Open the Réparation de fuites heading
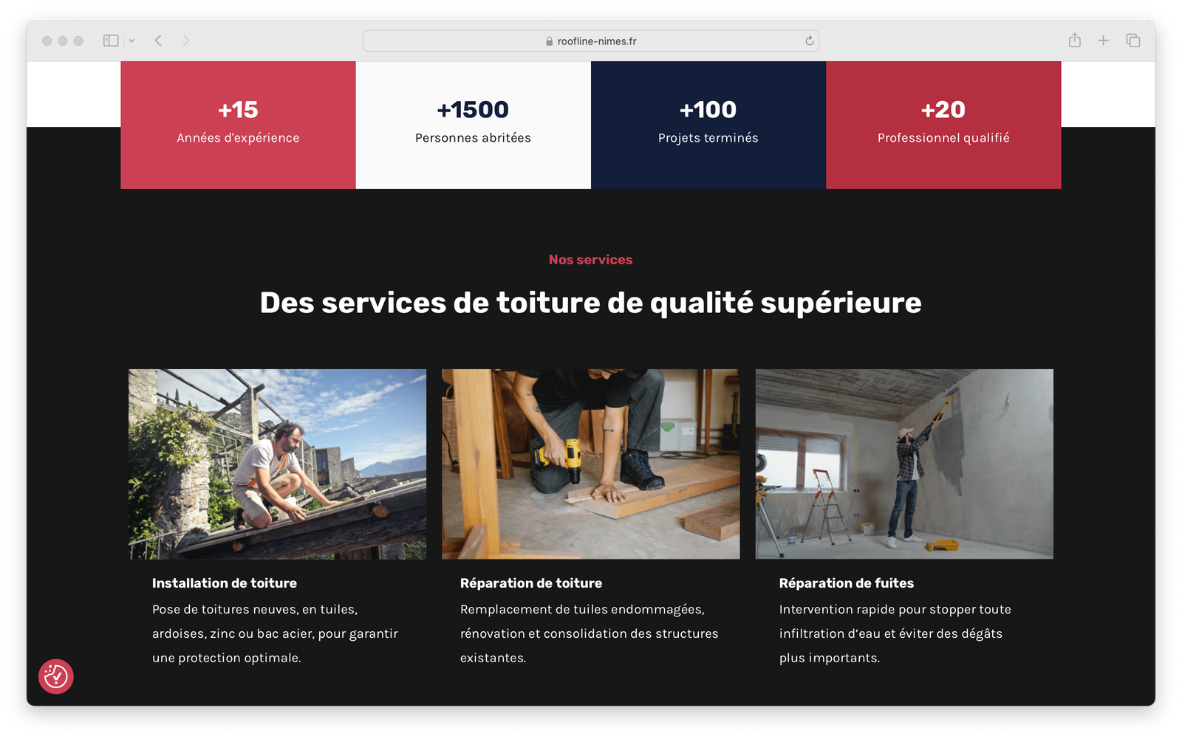Viewport: 1182px width, 739px height. tap(847, 583)
